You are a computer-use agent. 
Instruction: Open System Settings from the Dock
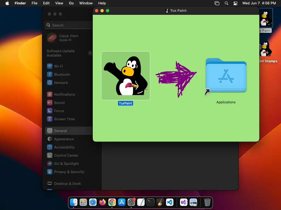(x=131, y=202)
